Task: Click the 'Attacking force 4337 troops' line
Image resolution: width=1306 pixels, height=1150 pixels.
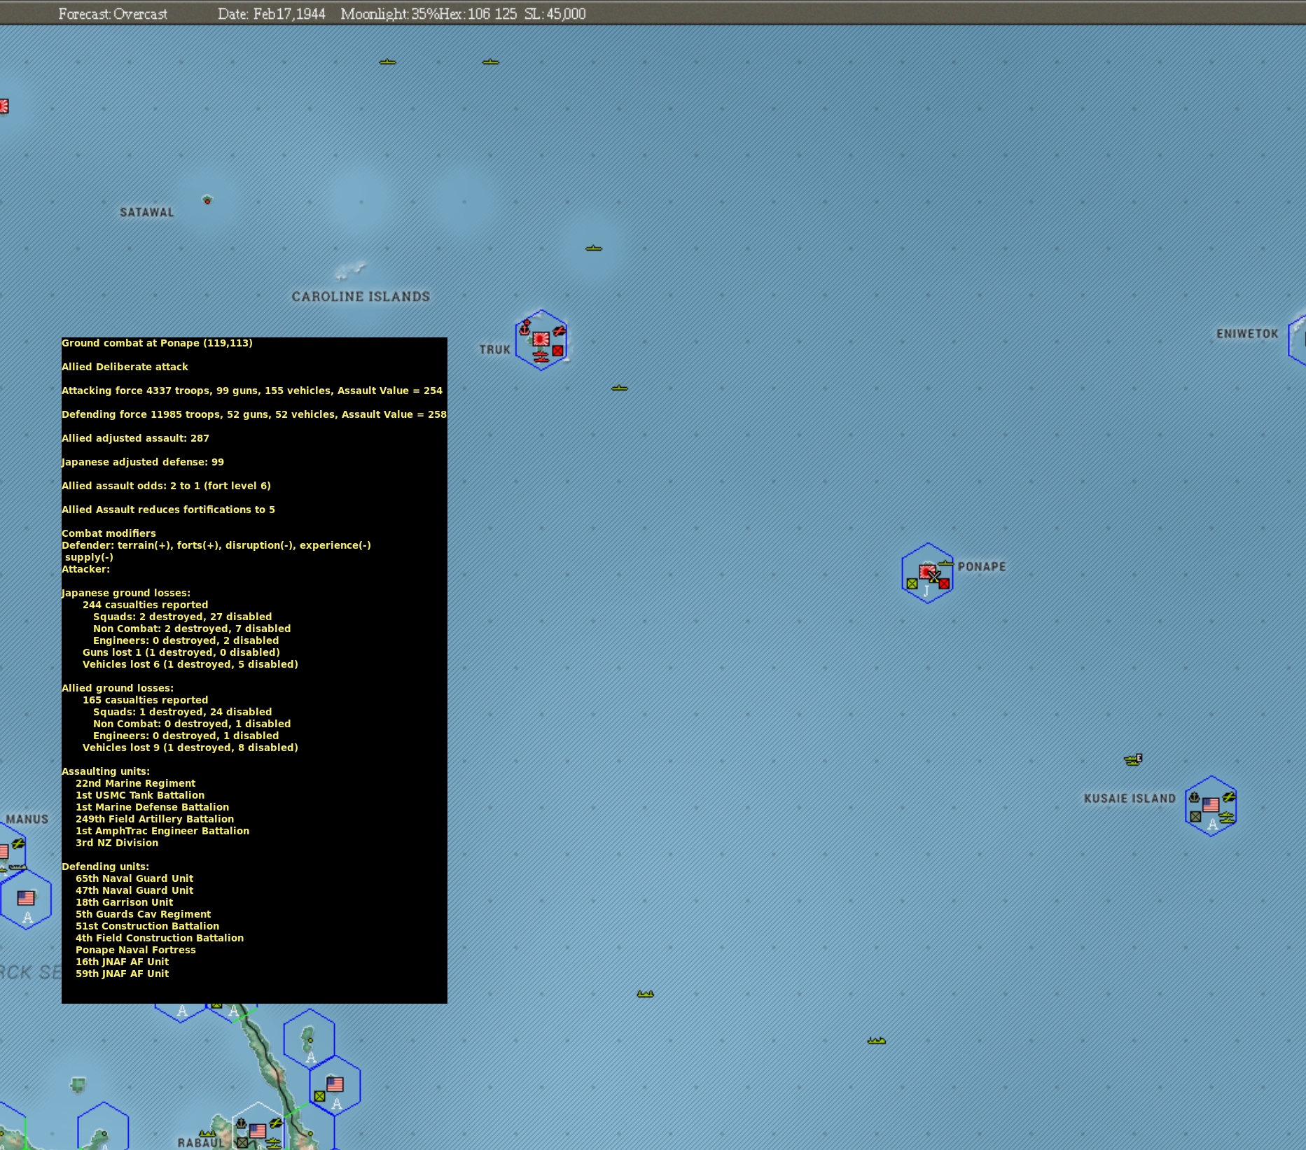Action: tap(252, 391)
